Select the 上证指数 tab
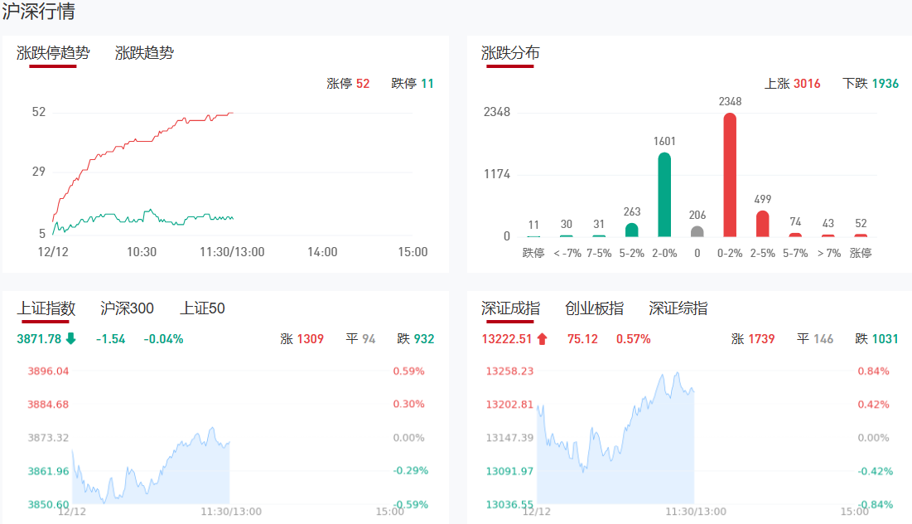 point(46,308)
